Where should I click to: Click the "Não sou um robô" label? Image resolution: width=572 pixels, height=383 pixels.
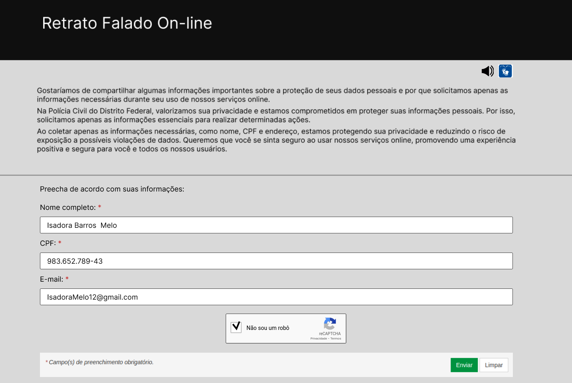(x=268, y=328)
